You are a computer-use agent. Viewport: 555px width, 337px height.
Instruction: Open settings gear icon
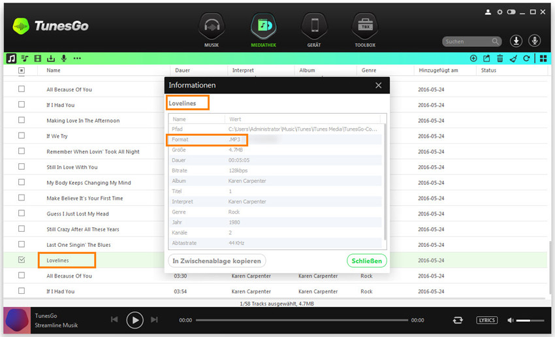tap(499, 12)
